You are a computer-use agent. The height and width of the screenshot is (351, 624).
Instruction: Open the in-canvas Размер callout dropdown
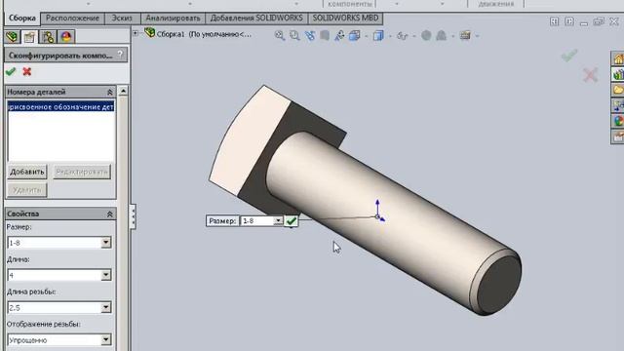[x=278, y=221]
